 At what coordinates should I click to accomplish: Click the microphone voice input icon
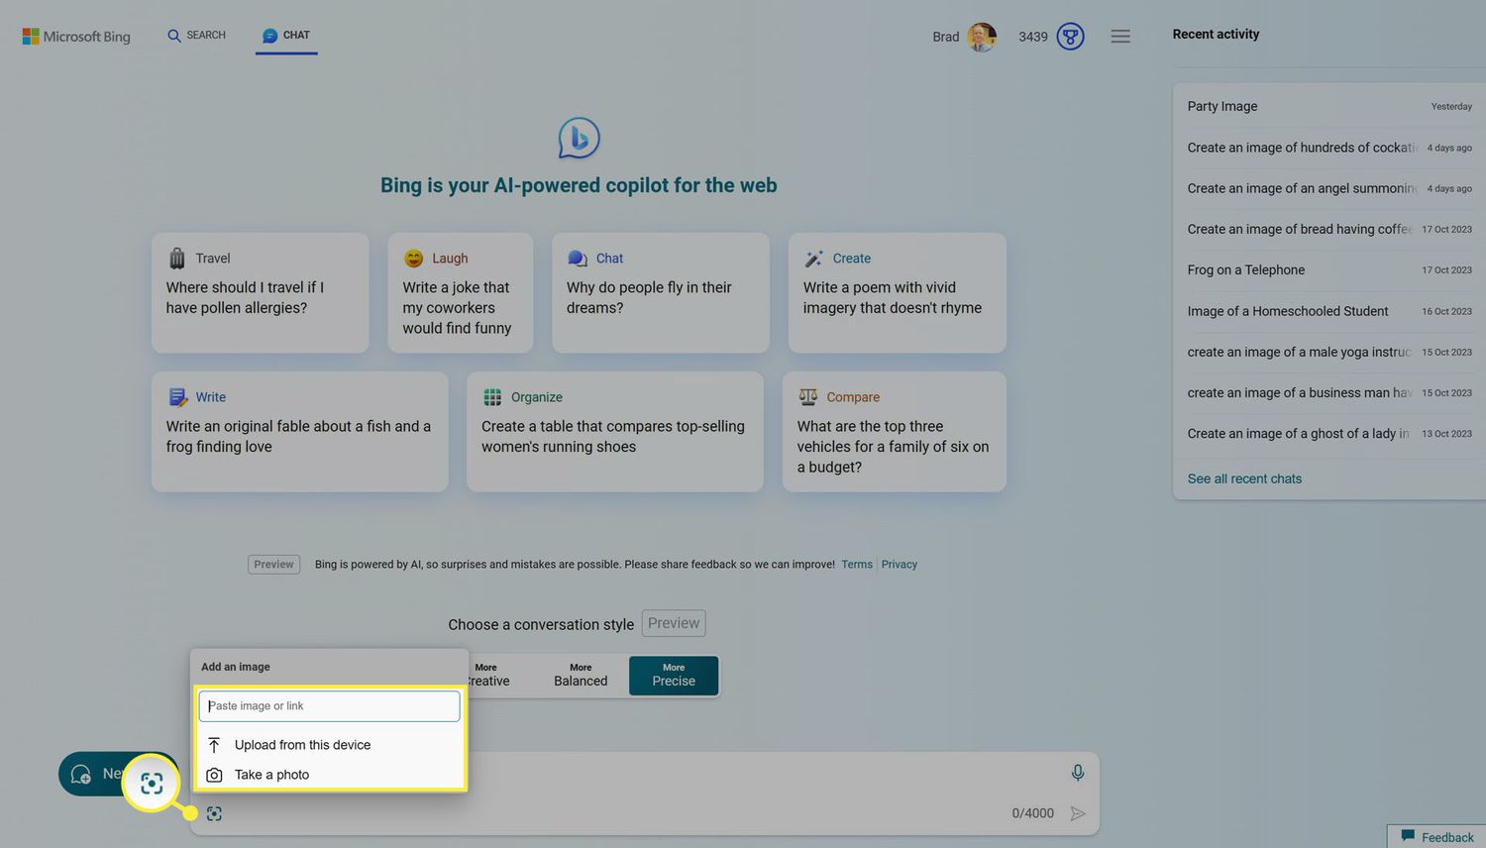point(1077,773)
